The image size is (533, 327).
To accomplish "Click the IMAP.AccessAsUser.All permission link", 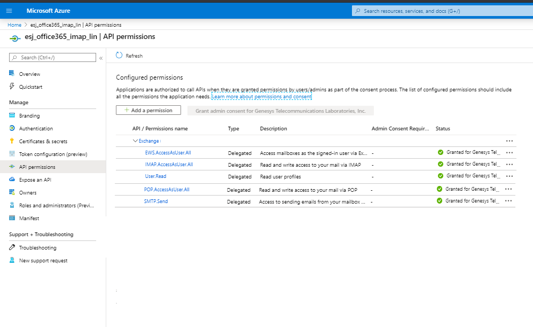I will 169,165.
